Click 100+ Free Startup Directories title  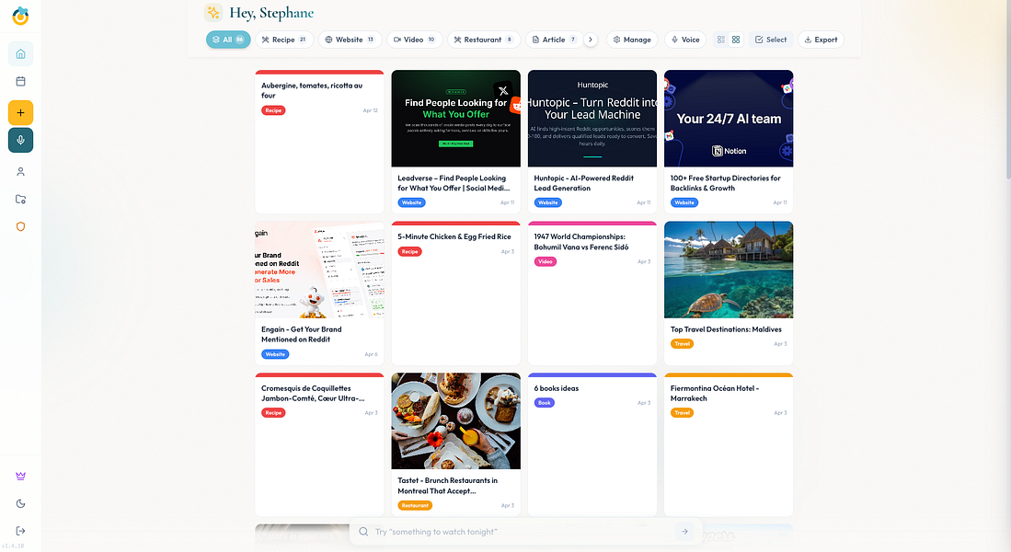[726, 183]
